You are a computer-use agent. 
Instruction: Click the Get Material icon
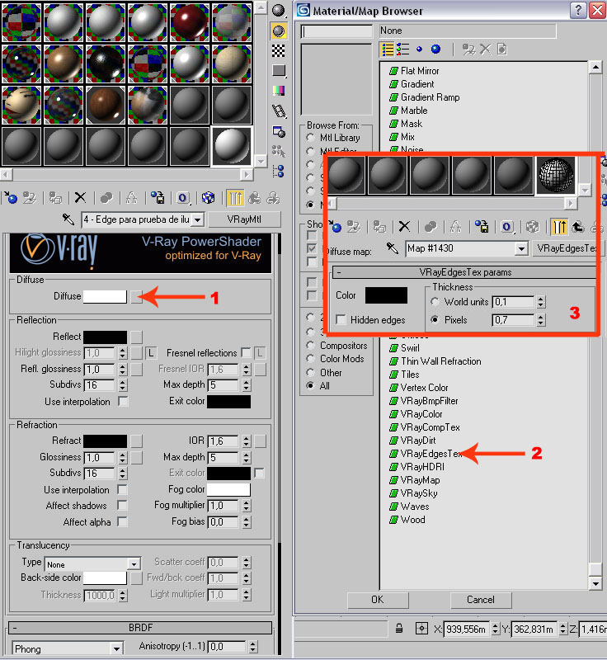click(x=11, y=197)
